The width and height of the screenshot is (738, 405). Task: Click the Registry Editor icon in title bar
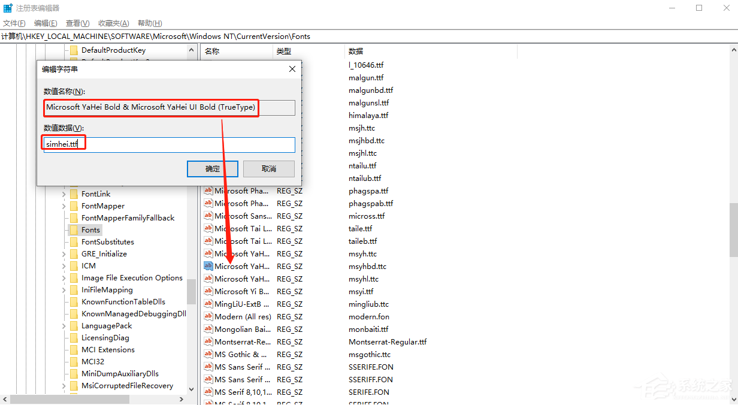coord(8,7)
